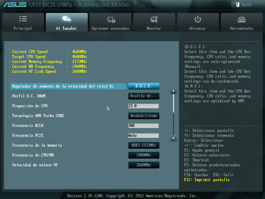Select the Frecuencia de CPU/NB label
The height and width of the screenshot is (199, 265).
33,155
